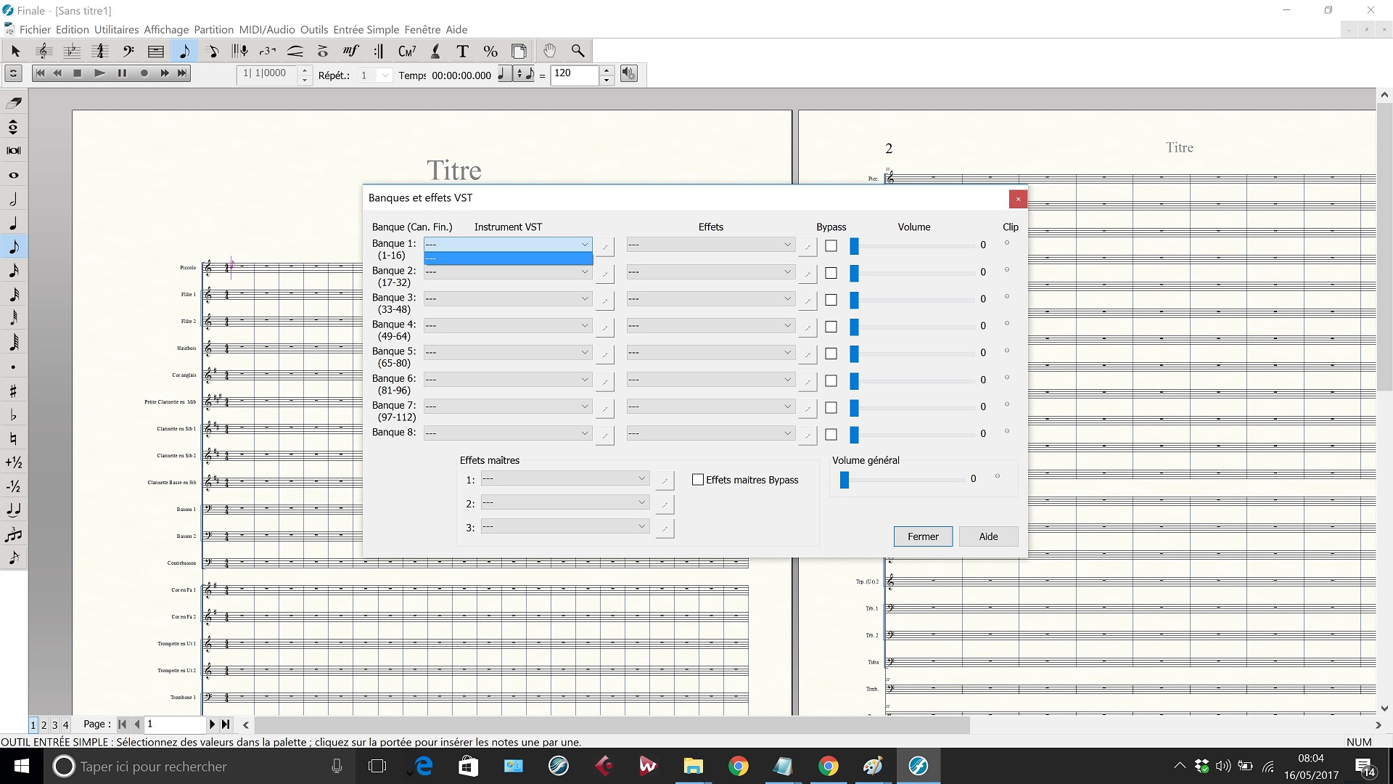Toggle Bypass checkbox for Banque 1
The height and width of the screenshot is (784, 1393).
[831, 246]
